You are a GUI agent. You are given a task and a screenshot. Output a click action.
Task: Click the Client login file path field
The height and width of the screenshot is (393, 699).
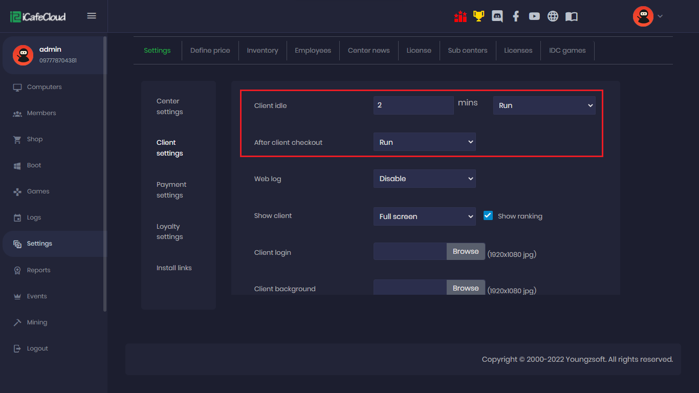click(410, 251)
